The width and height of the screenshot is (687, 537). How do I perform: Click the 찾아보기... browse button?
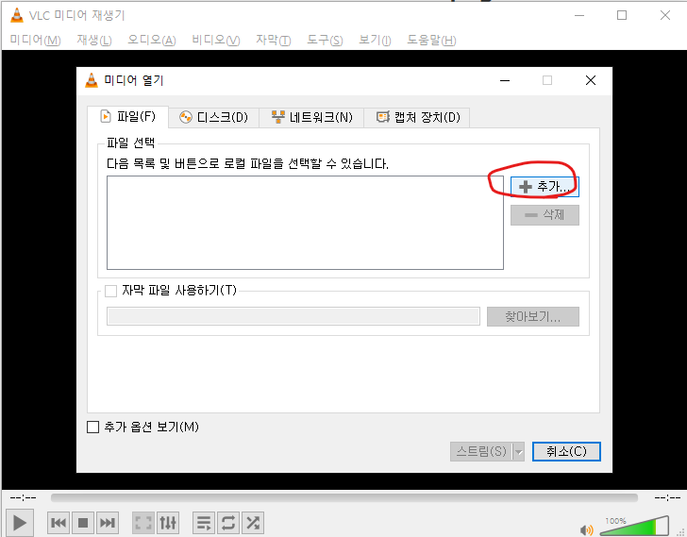click(533, 316)
